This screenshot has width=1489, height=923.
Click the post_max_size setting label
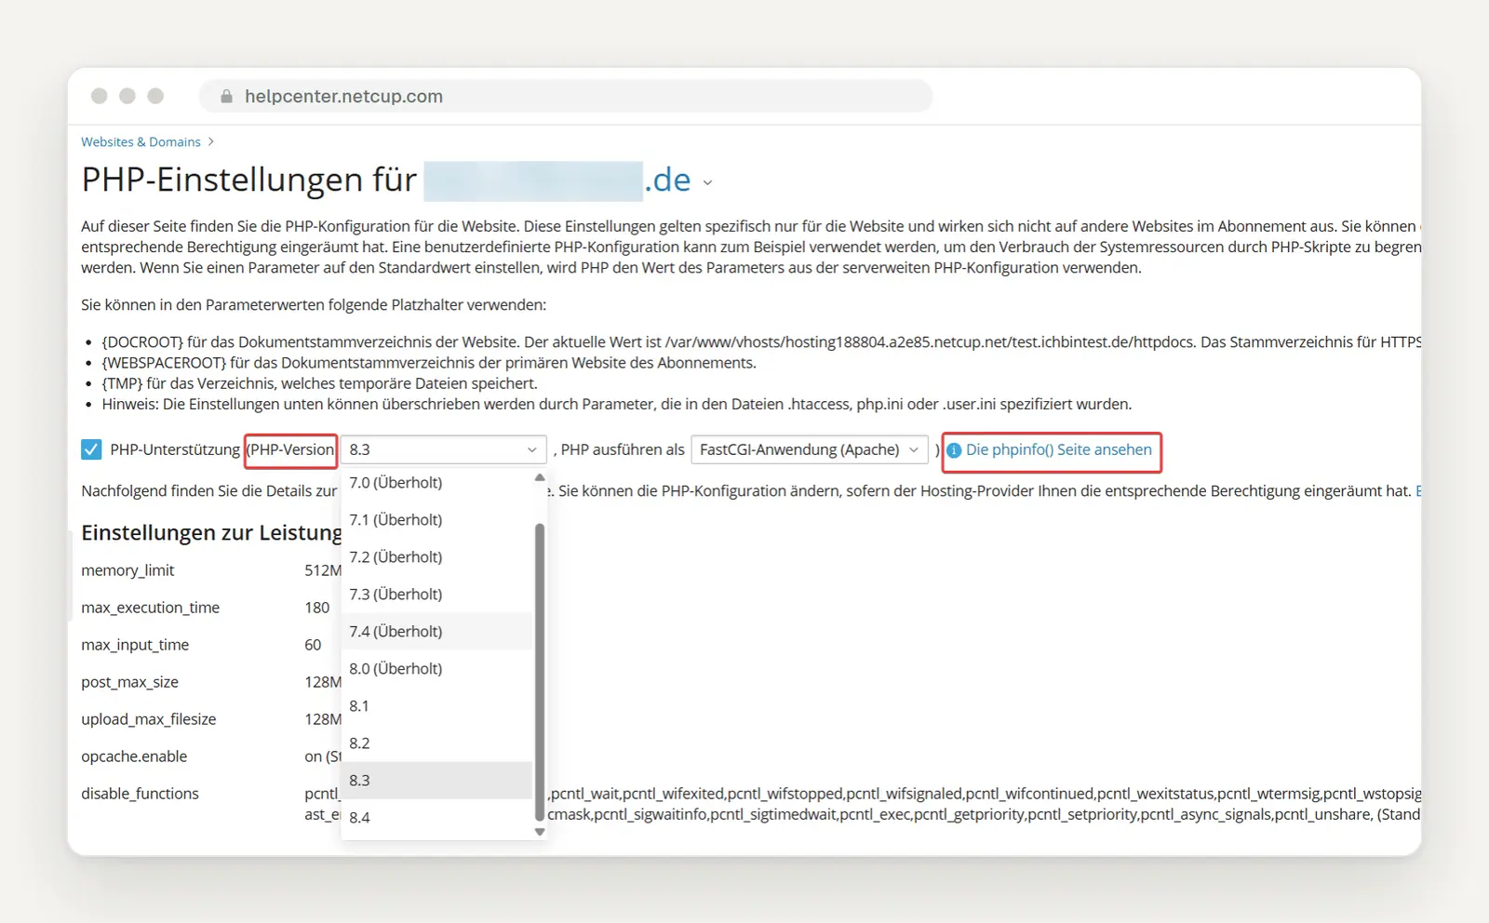pyautogui.click(x=129, y=682)
